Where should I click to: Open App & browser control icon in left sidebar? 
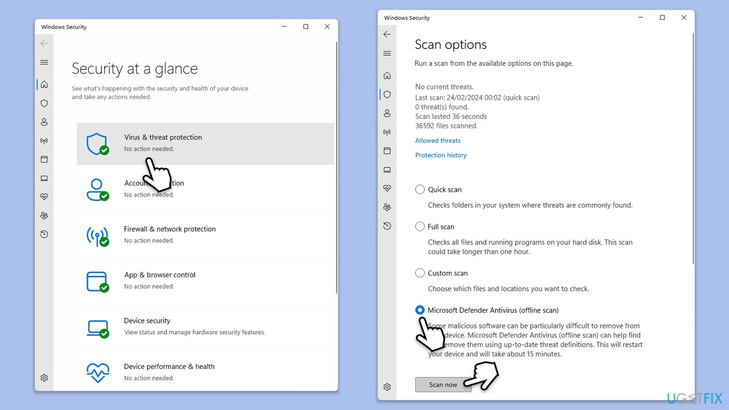tap(44, 159)
